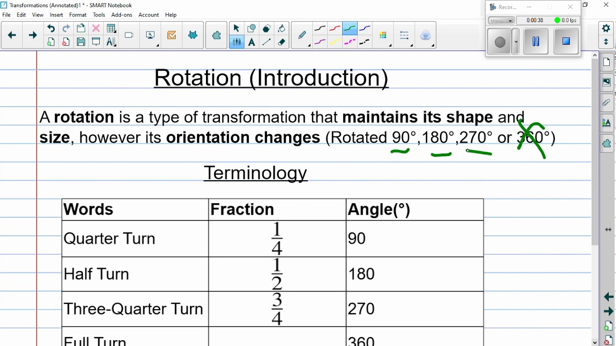Choose the regular polygons tool
This screenshot has height=346, width=616.
266,29
